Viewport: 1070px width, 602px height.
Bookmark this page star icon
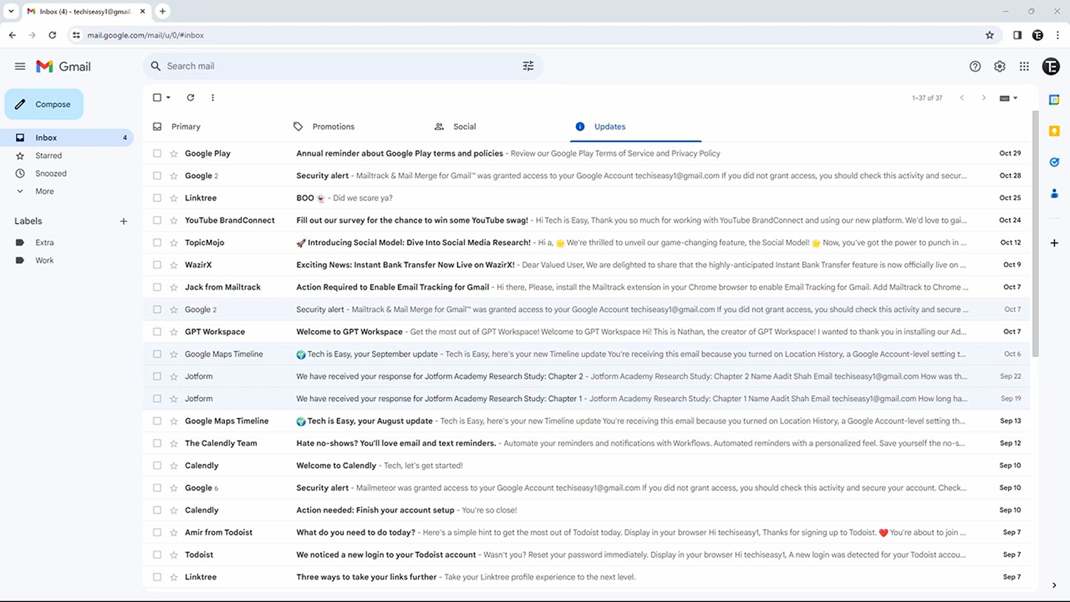pyautogui.click(x=989, y=35)
